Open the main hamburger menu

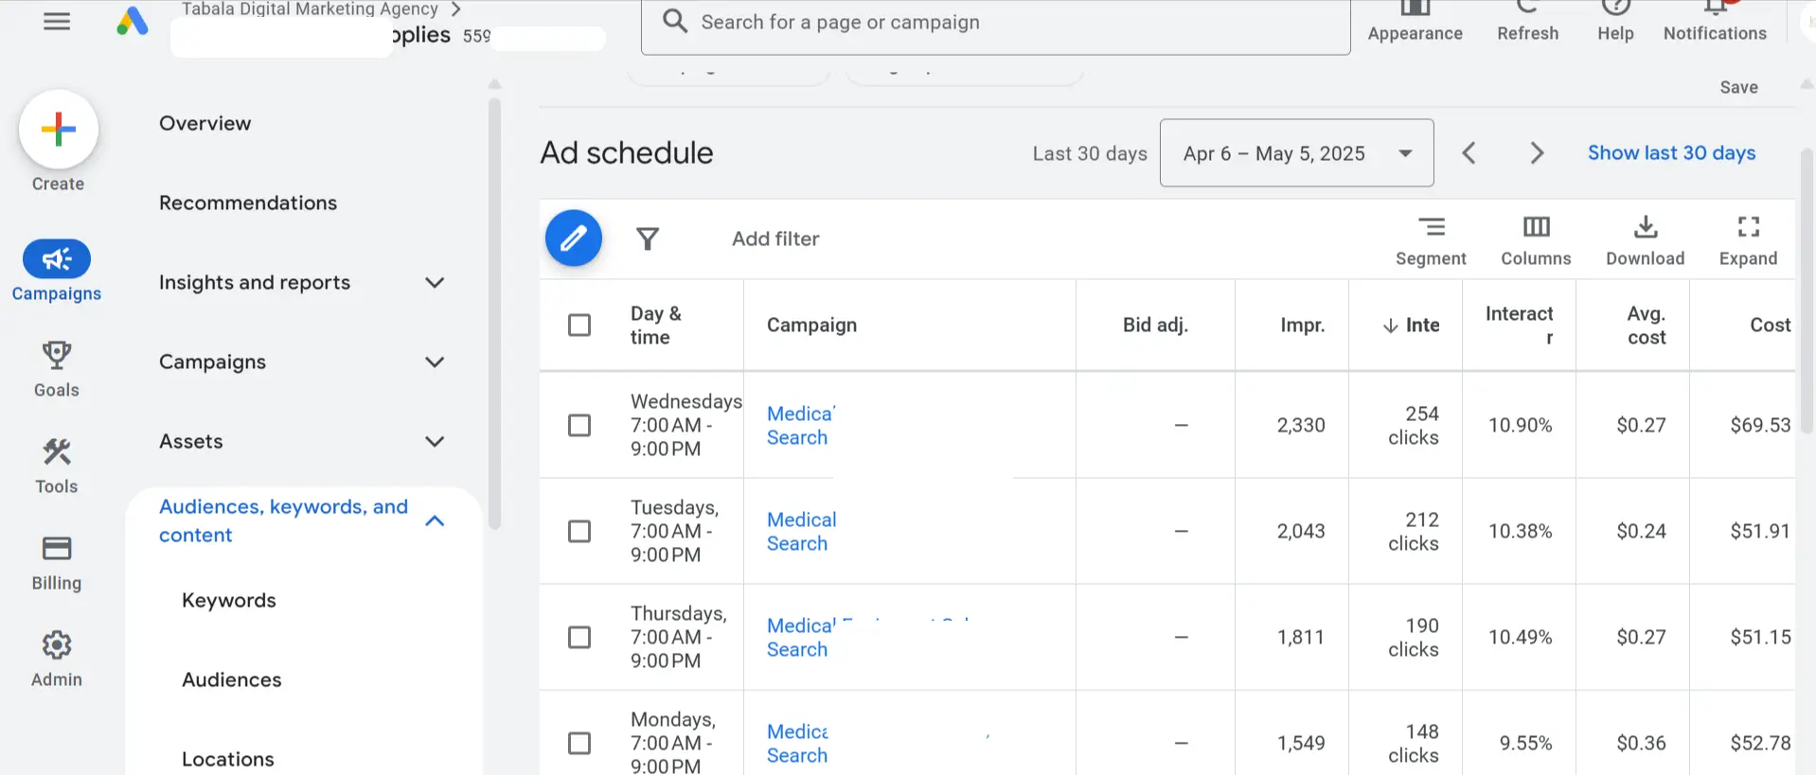pyautogui.click(x=57, y=21)
